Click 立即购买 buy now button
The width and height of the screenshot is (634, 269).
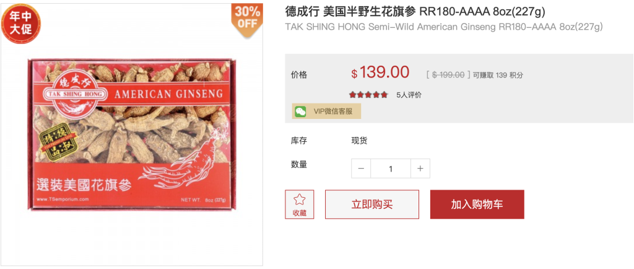coord(372,205)
